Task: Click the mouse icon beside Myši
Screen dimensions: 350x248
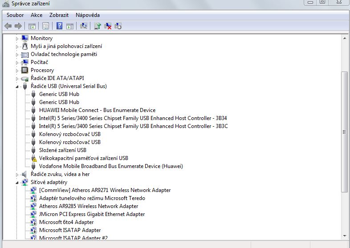Action: coord(25,46)
